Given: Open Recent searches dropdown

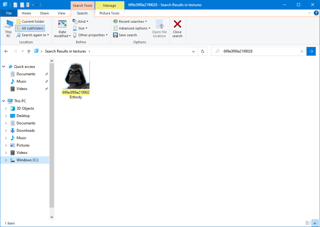Looking at the screenshot, I should click(130, 22).
